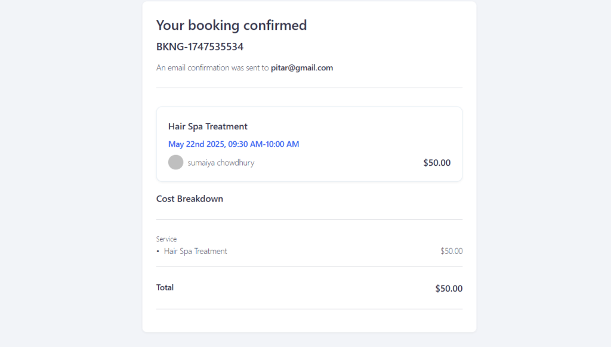This screenshot has height=347, width=611.
Task: Click the Hair Spa Treatment card title
Action: tap(208, 126)
